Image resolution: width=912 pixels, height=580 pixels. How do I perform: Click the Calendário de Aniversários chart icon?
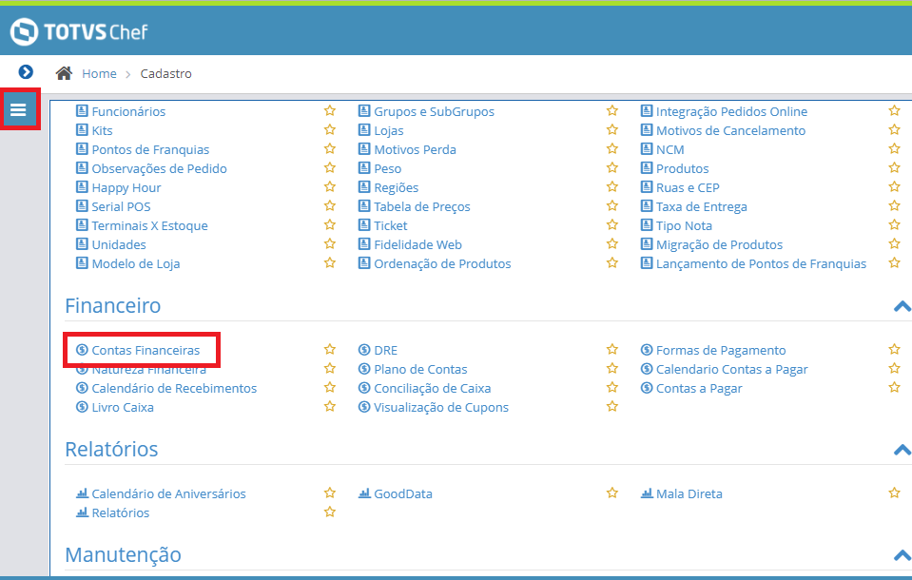click(x=82, y=493)
